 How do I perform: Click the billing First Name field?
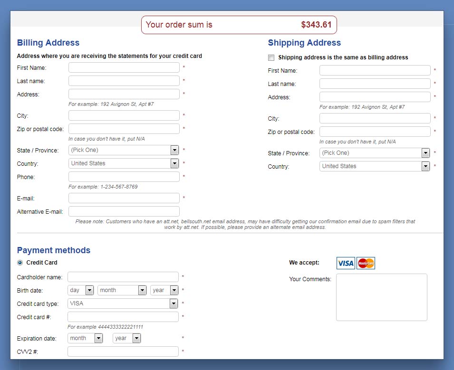point(124,67)
